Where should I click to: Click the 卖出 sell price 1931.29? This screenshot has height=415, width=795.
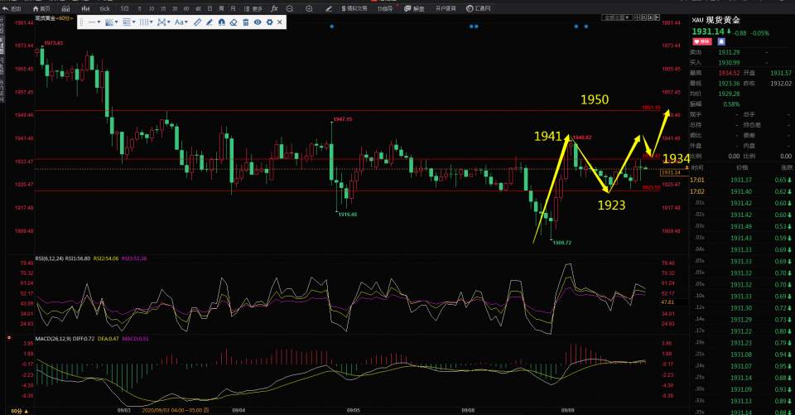coord(729,52)
